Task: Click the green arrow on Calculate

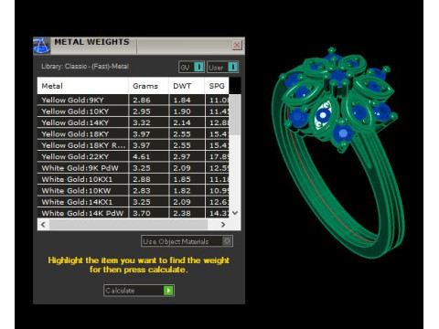Action: tap(168, 291)
